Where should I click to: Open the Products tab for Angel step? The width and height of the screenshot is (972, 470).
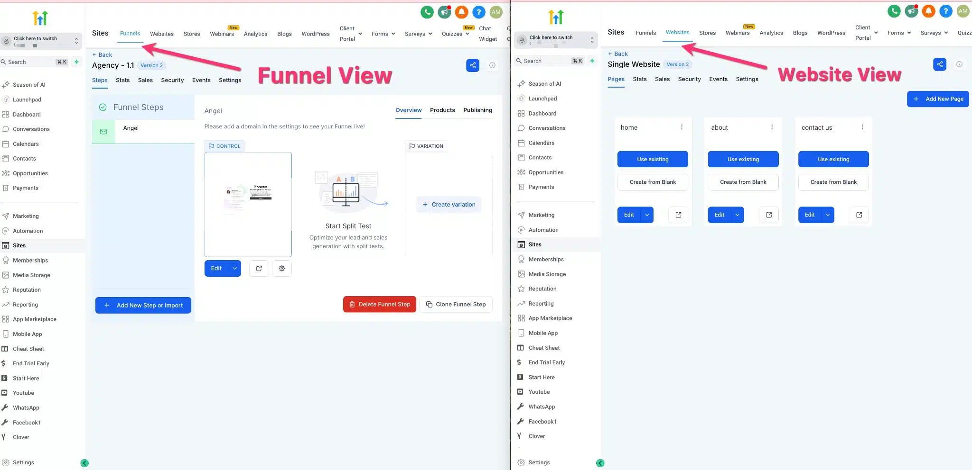pyautogui.click(x=442, y=110)
